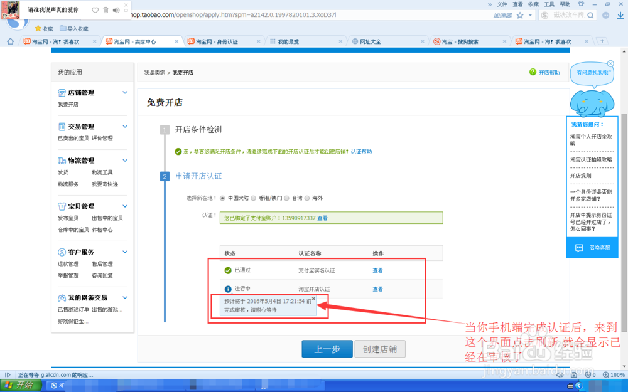The height and width of the screenshot is (392, 628).
Task: Open Windows 开始 start button
Action: click(21, 385)
